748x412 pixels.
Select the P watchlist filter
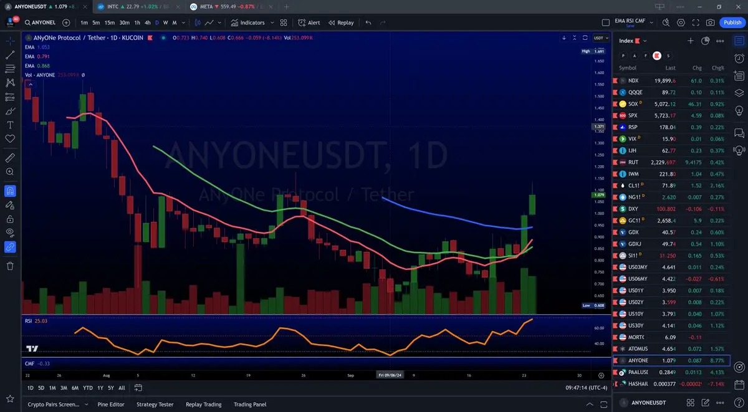623,55
